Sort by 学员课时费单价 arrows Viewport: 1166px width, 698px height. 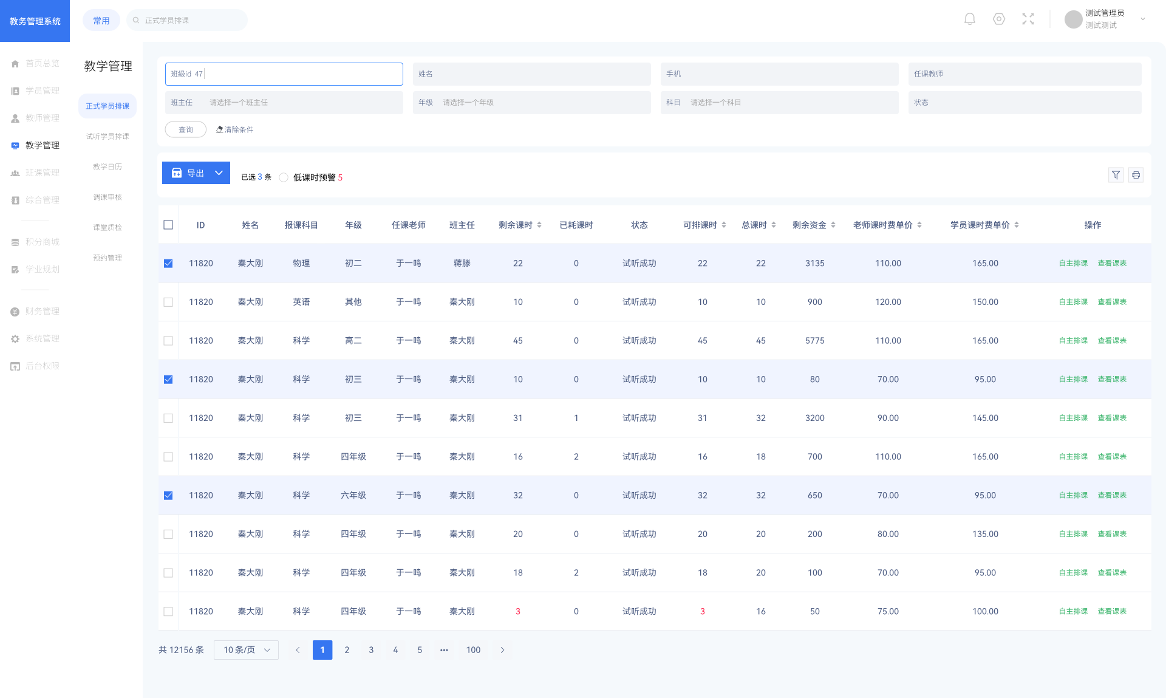click(x=1017, y=225)
